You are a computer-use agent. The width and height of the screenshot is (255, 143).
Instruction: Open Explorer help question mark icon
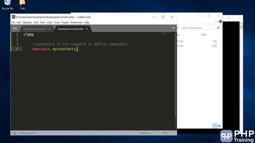220,21
